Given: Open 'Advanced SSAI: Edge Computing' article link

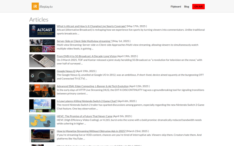Looking at the screenshot, I should tap(92, 86).
